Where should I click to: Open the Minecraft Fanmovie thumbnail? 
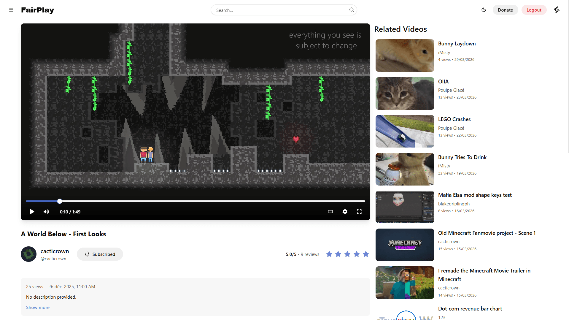pos(405,245)
